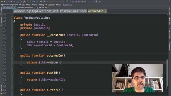Switch to the PublishCommand.php tab
Screen dimensions: 171x96
tap(26, 8)
